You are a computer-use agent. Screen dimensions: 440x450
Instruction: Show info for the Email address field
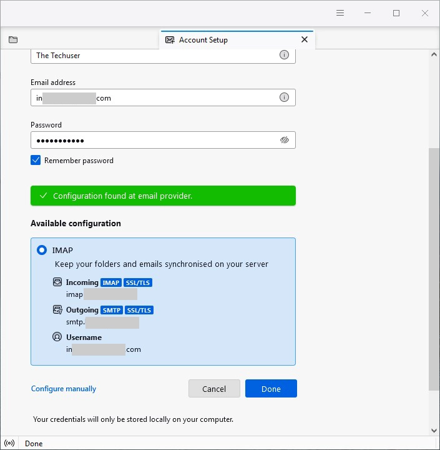point(284,97)
